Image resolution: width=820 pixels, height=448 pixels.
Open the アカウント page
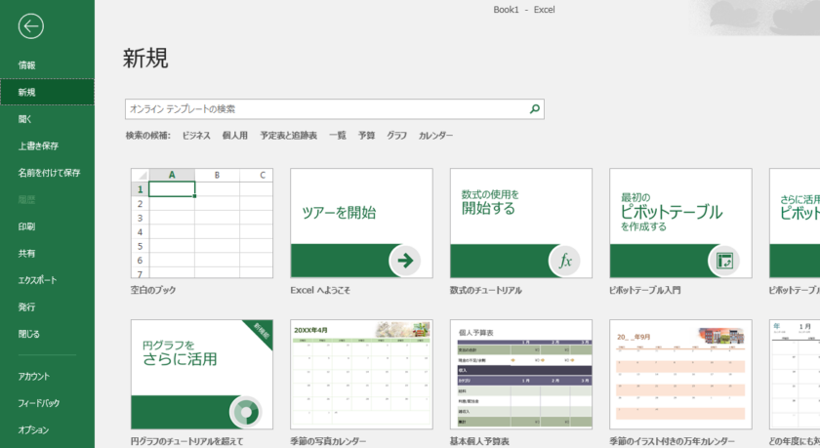coord(33,377)
